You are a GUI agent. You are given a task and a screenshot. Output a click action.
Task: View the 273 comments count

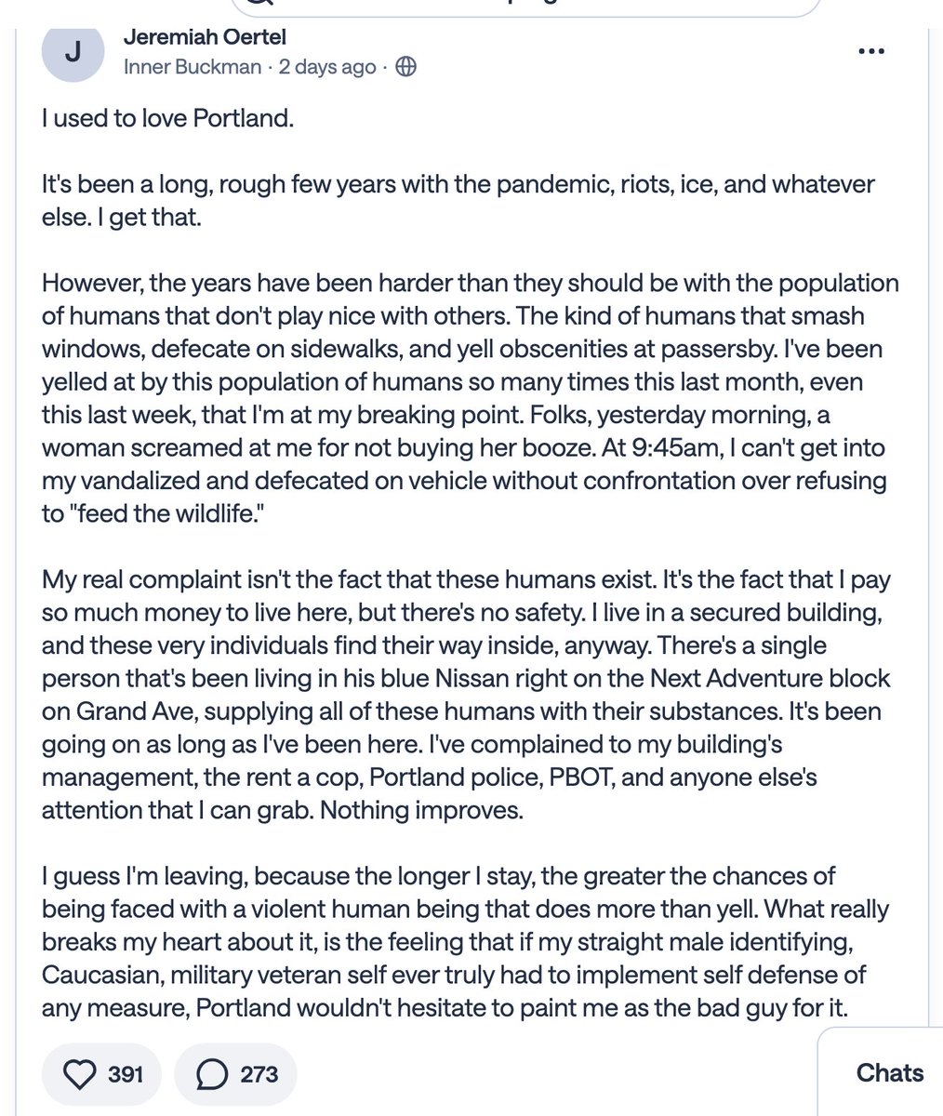click(259, 1074)
